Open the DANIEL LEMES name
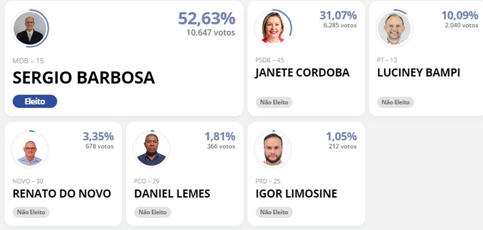 pyautogui.click(x=172, y=193)
